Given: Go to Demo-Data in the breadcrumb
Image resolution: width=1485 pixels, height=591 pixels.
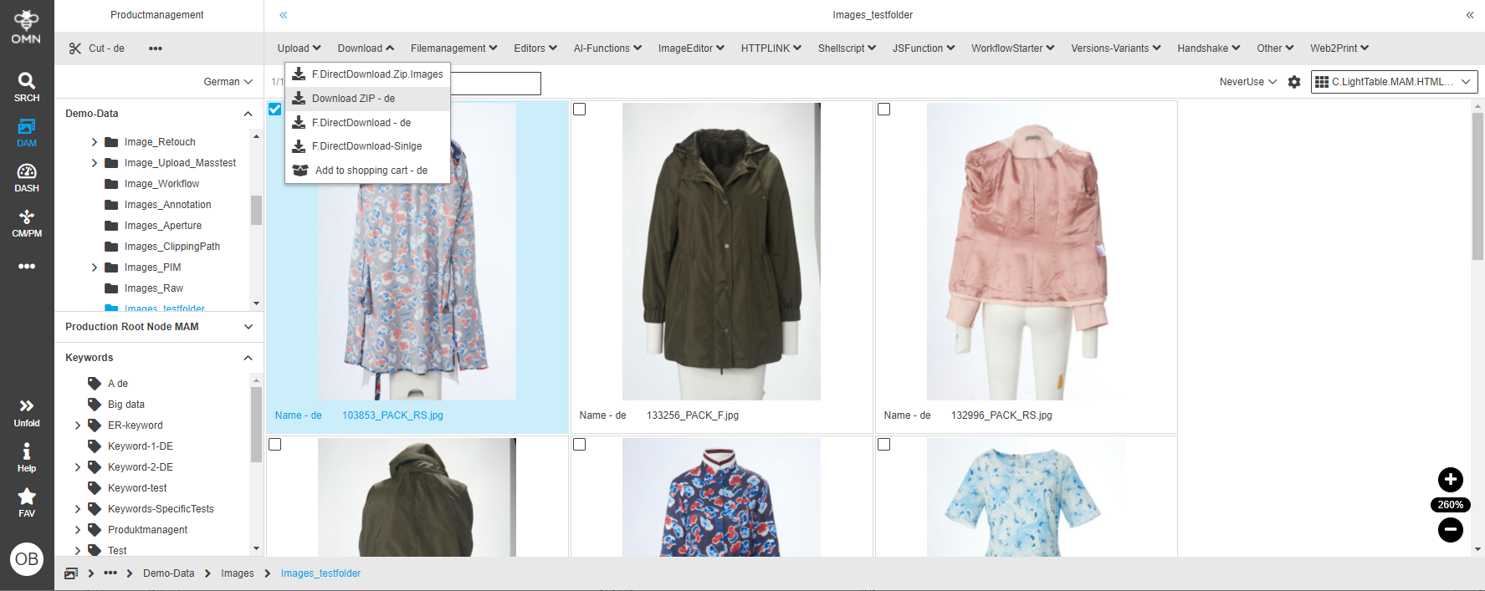Looking at the screenshot, I should pos(168,573).
